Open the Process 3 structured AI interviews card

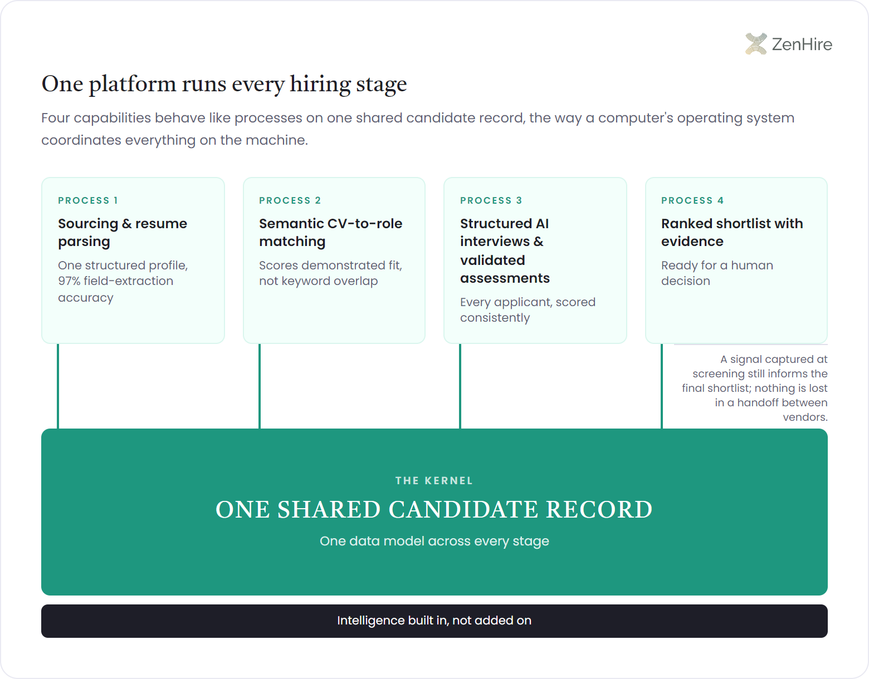[535, 260]
